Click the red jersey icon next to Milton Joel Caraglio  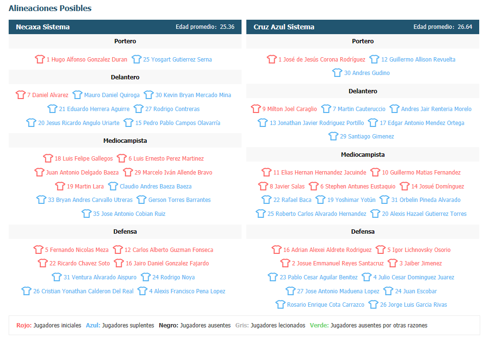(256, 109)
